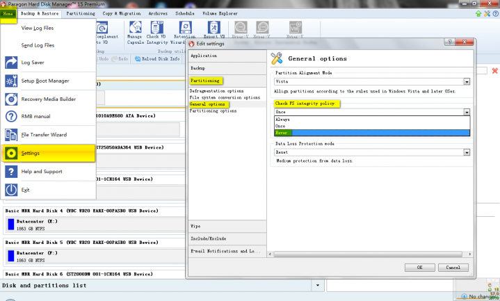500x301 pixels.
Task: Open the Include/Exclude settings section
Action: pos(227,239)
